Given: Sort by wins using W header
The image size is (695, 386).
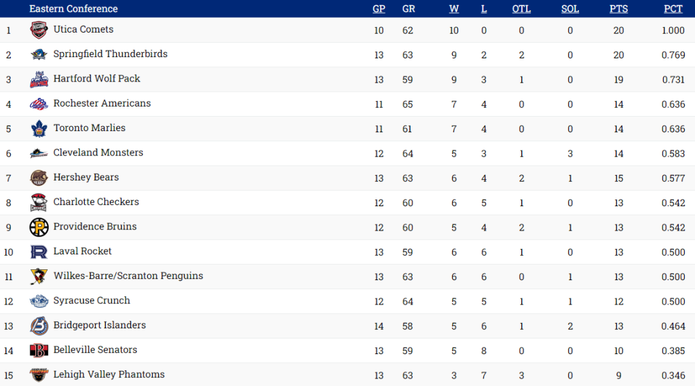Looking at the screenshot, I should (x=453, y=9).
